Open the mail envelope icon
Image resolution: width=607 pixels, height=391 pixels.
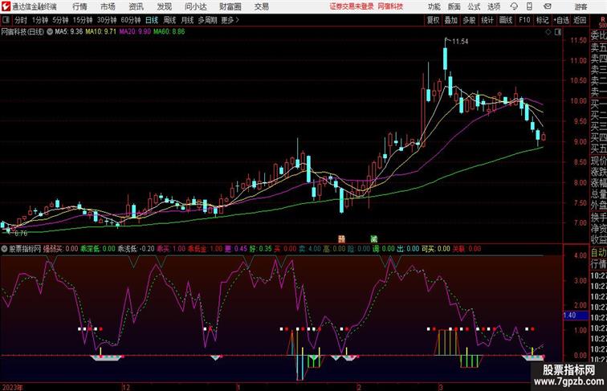pos(548,6)
